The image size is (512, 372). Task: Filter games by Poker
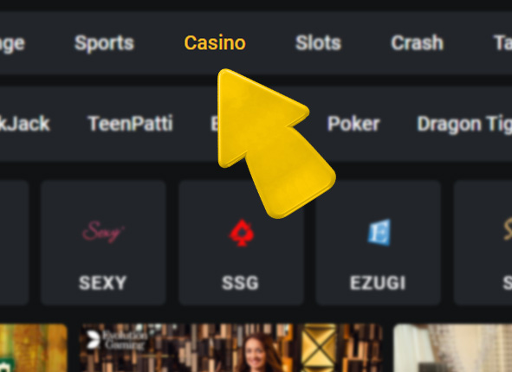pos(353,124)
